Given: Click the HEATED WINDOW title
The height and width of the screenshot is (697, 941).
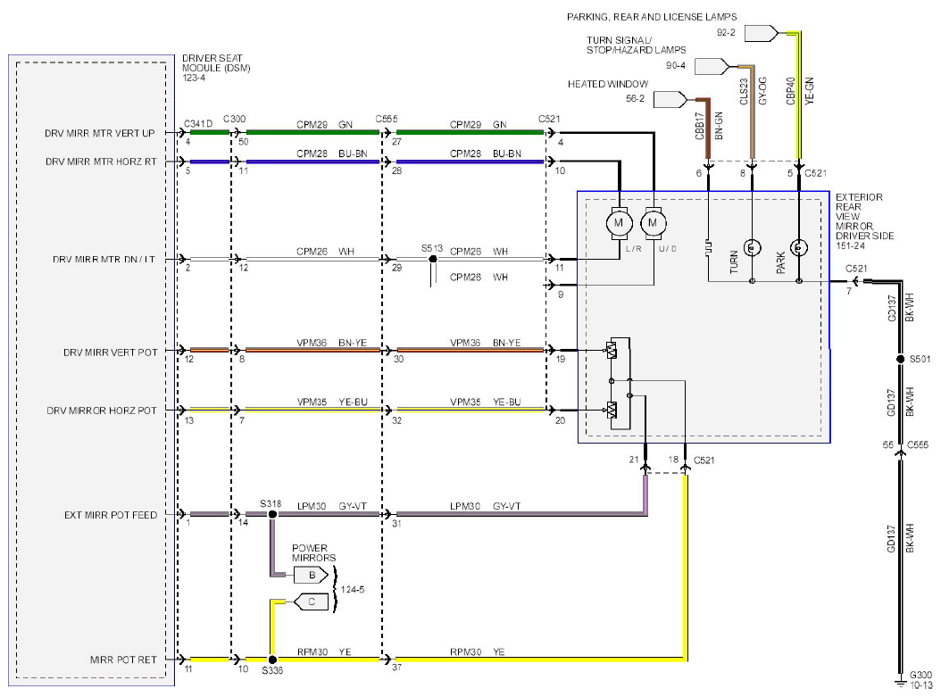Looking at the screenshot, I should click(x=608, y=84).
